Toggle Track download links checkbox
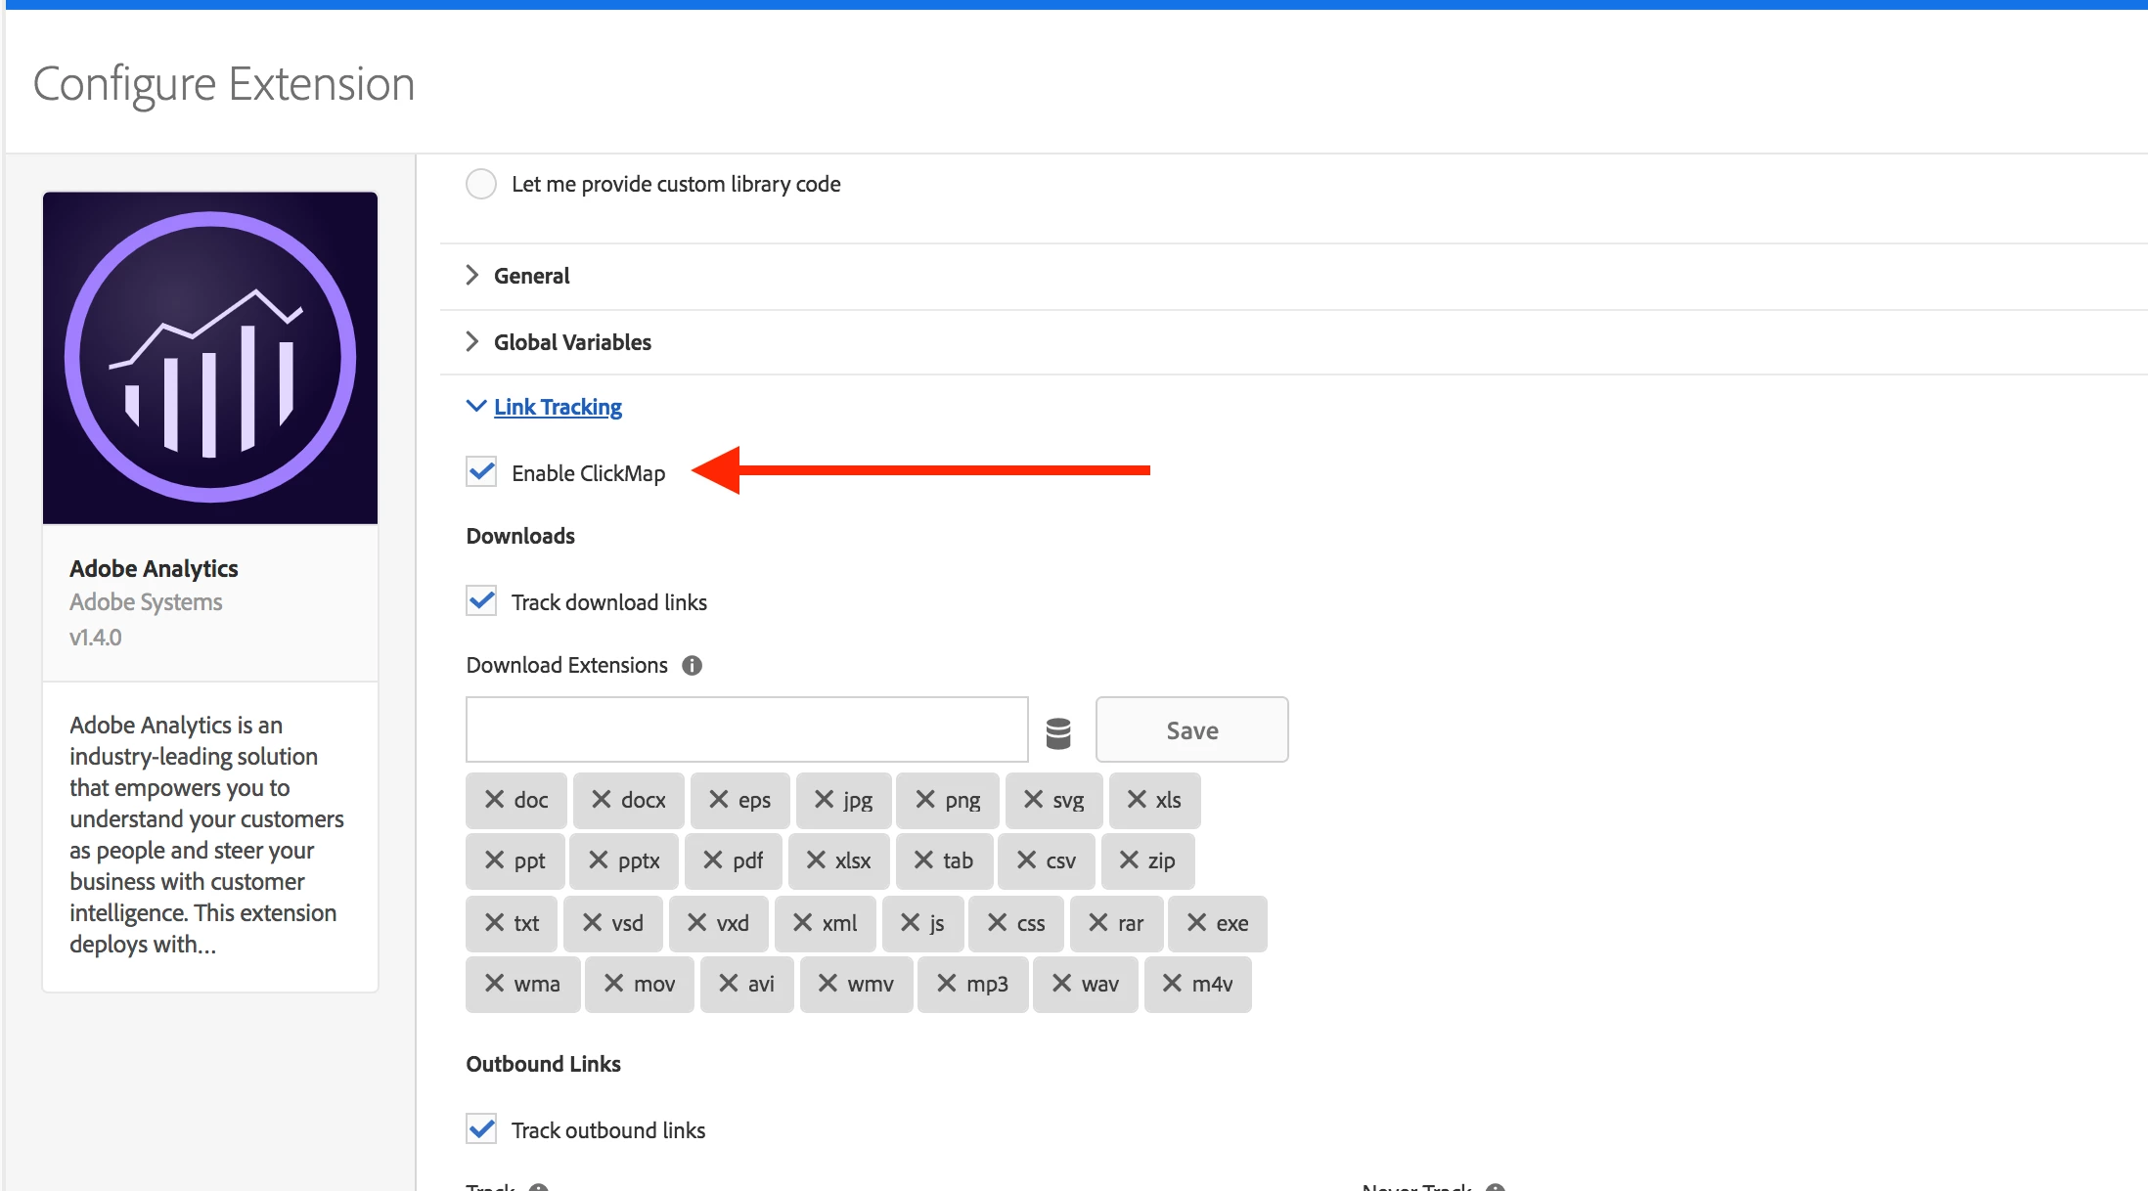This screenshot has height=1191, width=2148. (x=481, y=602)
